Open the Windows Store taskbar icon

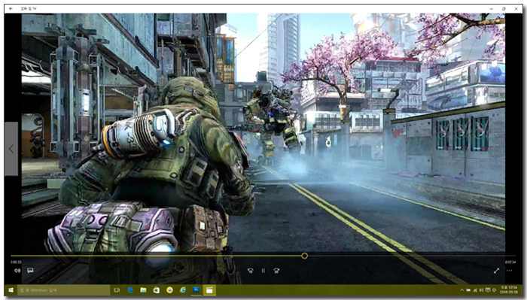(x=157, y=290)
